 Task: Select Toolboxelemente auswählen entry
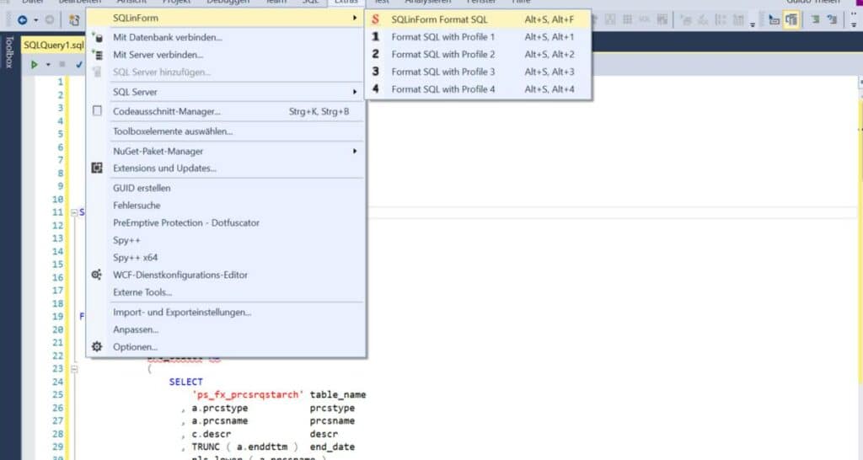226,131
